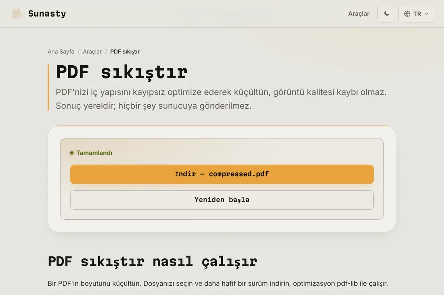Go to Ana Sayfa breadcrumb link
The height and width of the screenshot is (295, 444).
[x=61, y=52]
